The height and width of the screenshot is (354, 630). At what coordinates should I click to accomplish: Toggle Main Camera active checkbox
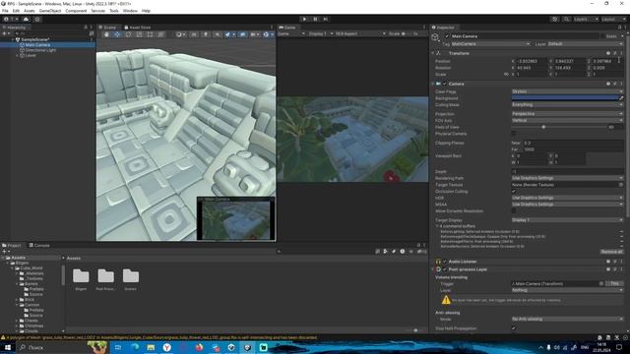[447, 36]
